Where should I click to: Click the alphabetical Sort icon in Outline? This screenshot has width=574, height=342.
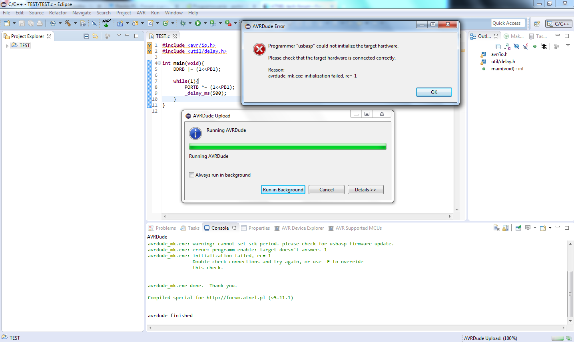[x=508, y=46]
